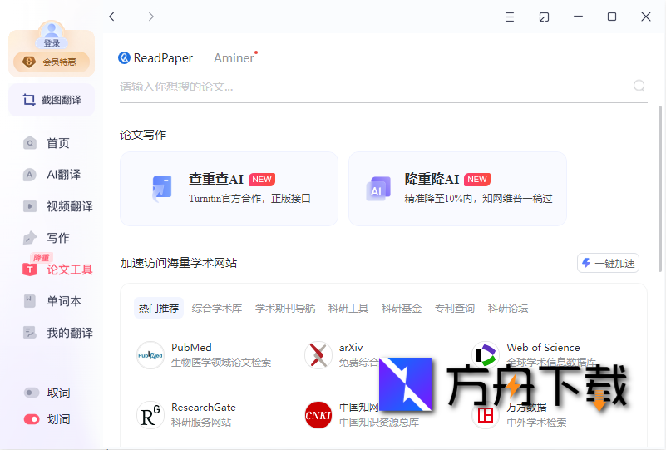Click the 截图翻译 crop icon

click(29, 100)
